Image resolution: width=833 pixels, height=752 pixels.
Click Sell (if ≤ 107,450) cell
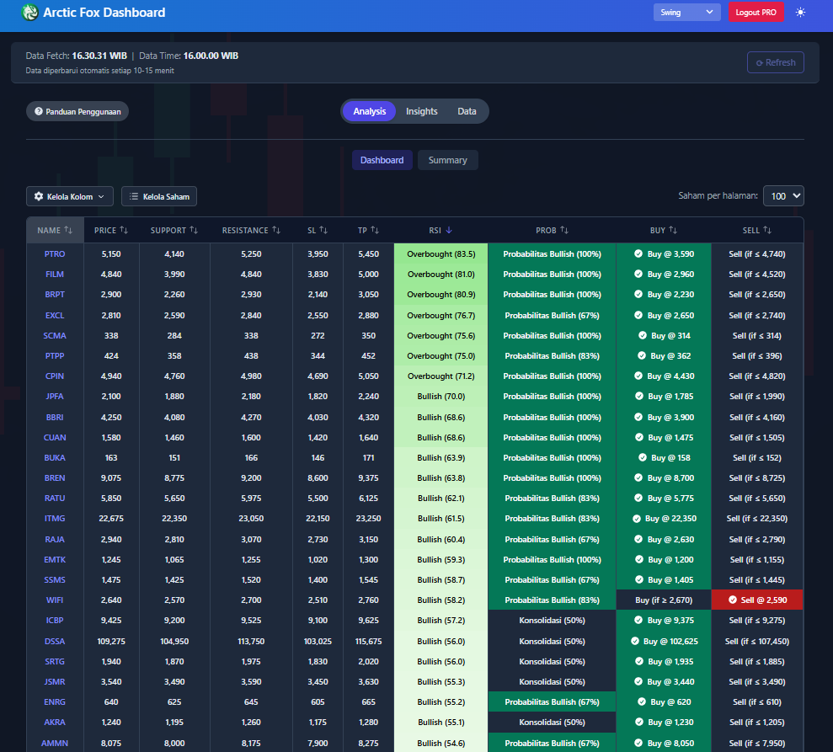[x=757, y=642]
